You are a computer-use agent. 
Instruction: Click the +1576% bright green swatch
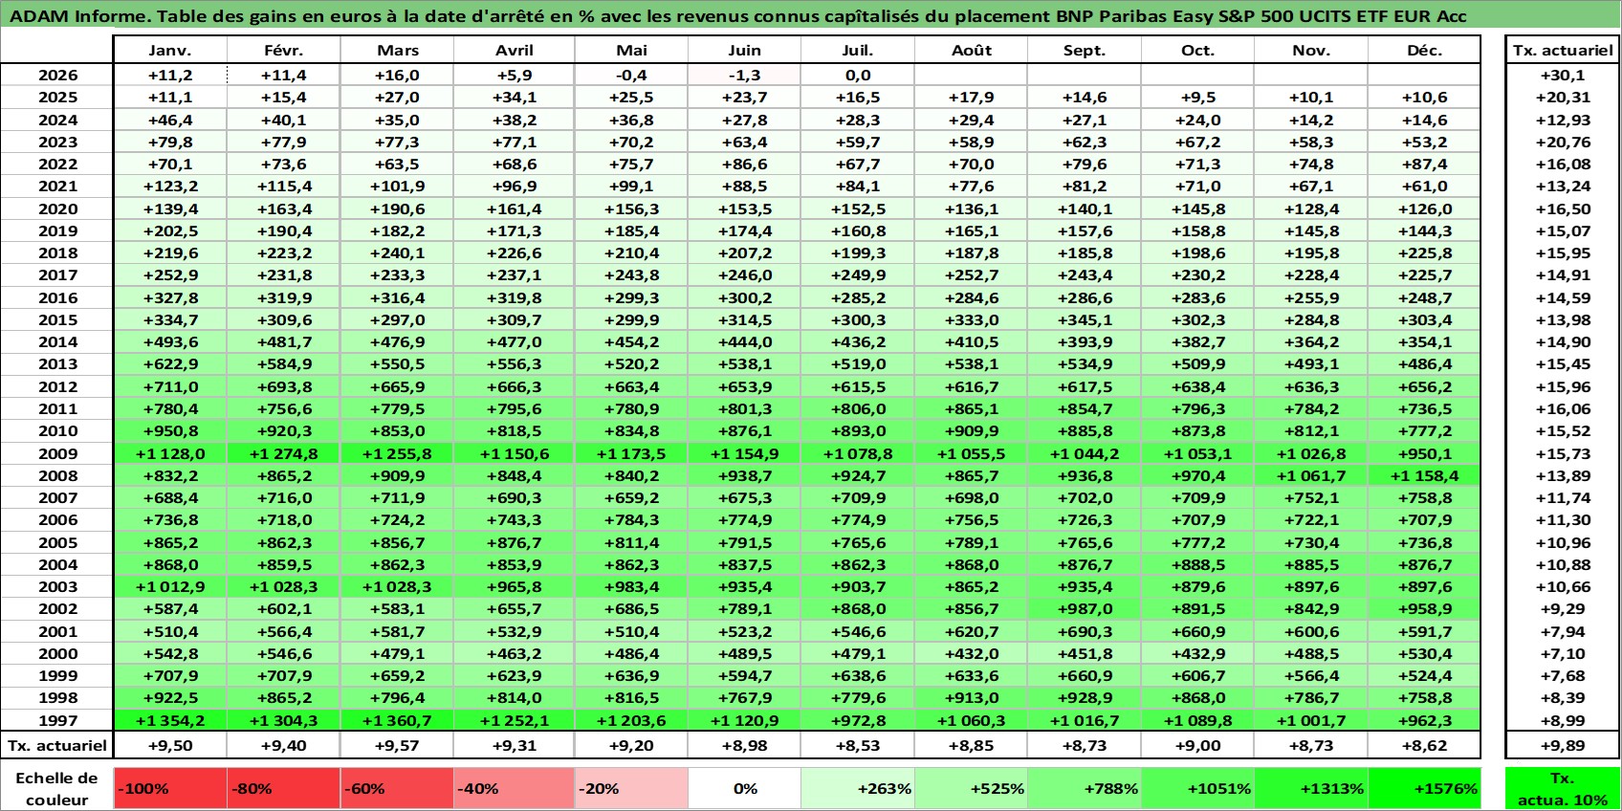coord(1424,788)
